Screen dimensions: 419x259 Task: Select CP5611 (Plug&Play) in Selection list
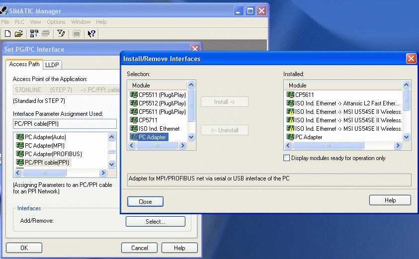coord(158,111)
